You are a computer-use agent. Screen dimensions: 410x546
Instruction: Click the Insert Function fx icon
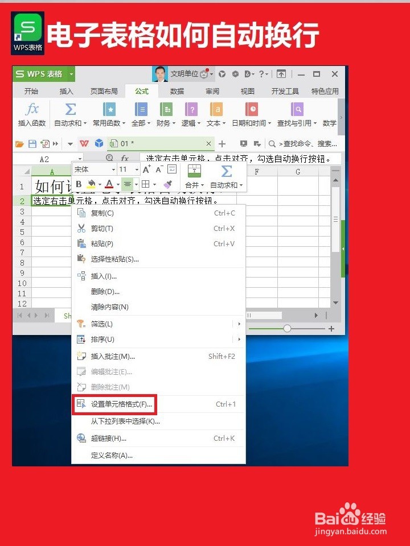(x=32, y=109)
